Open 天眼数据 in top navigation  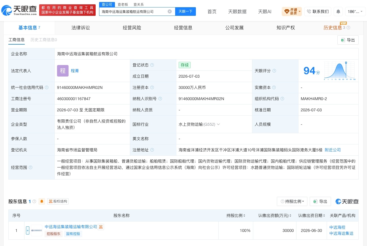tap(237, 12)
